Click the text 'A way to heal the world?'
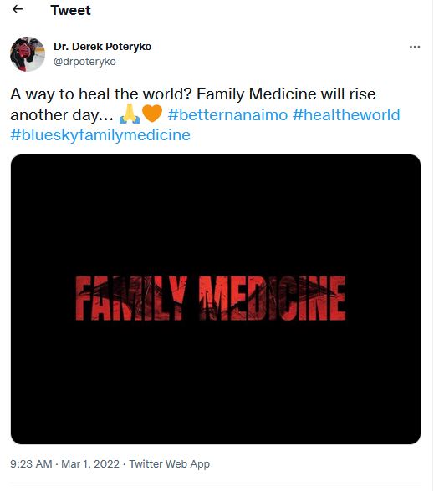Image resolution: width=434 pixels, height=491 pixels. coord(101,94)
